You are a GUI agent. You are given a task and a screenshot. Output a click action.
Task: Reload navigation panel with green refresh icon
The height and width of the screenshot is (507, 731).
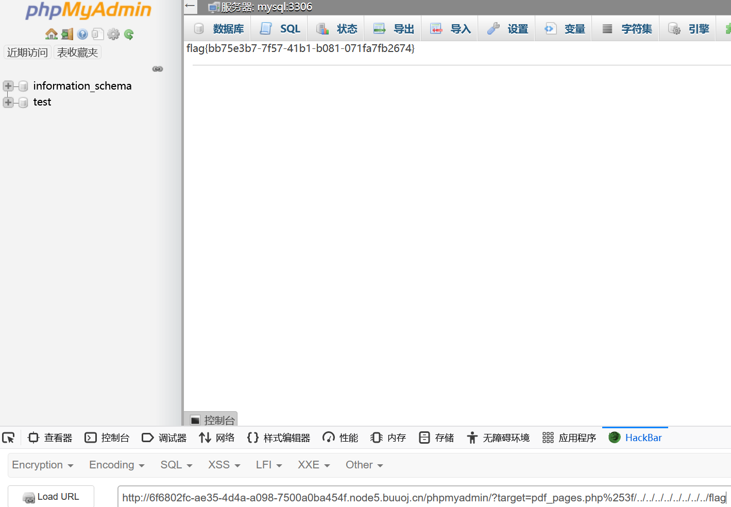[x=129, y=34]
